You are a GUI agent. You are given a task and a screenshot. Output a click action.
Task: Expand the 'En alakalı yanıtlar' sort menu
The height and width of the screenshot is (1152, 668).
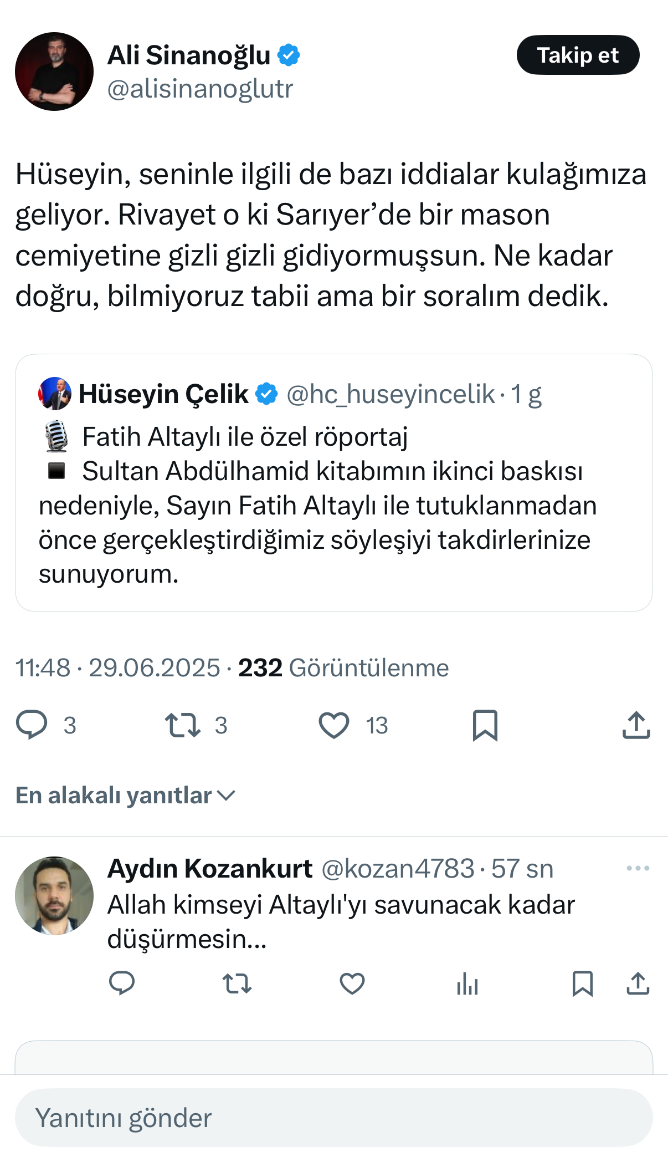click(x=126, y=796)
